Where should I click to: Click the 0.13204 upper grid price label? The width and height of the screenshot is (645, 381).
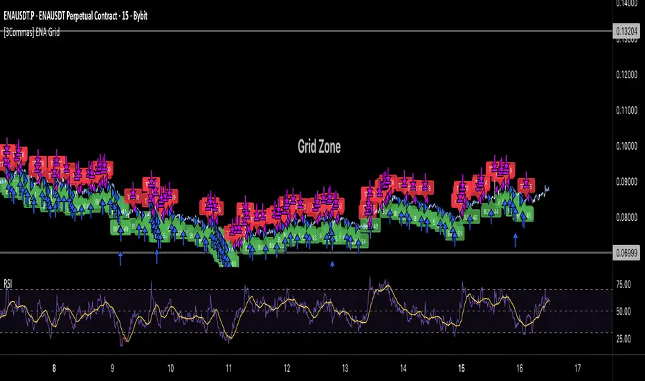626,31
